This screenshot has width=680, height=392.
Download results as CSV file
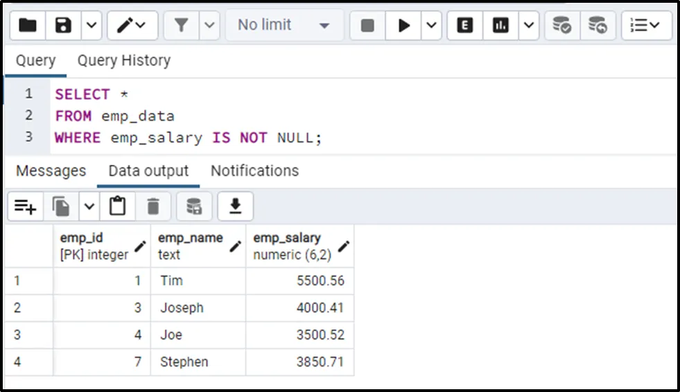236,206
